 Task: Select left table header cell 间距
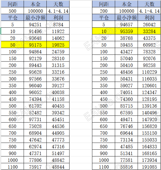pos(12,4)
